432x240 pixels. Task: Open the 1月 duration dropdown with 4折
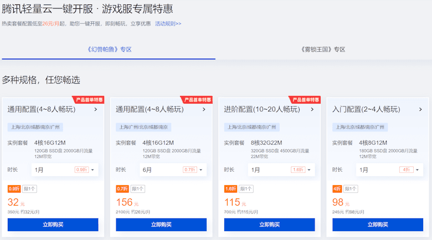click(x=389, y=170)
